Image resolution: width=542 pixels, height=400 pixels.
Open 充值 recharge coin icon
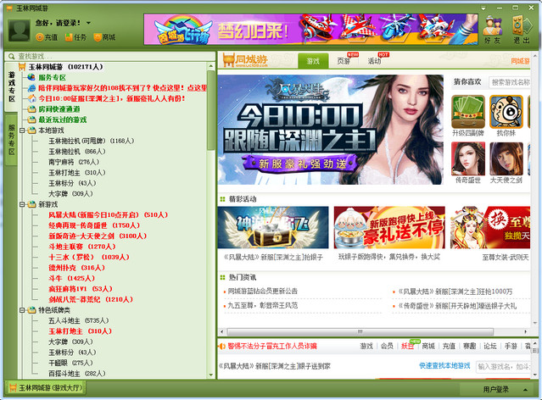[x=40, y=37]
